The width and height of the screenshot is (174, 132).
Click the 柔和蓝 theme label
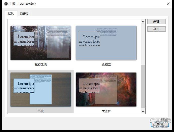106,64
